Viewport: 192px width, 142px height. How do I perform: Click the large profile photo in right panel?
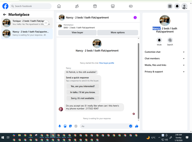(x=165, y=21)
